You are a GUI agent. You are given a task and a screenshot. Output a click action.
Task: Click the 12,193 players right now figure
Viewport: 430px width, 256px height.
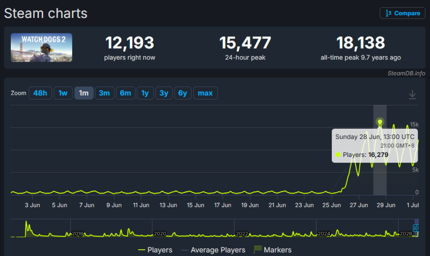pyautogui.click(x=130, y=43)
